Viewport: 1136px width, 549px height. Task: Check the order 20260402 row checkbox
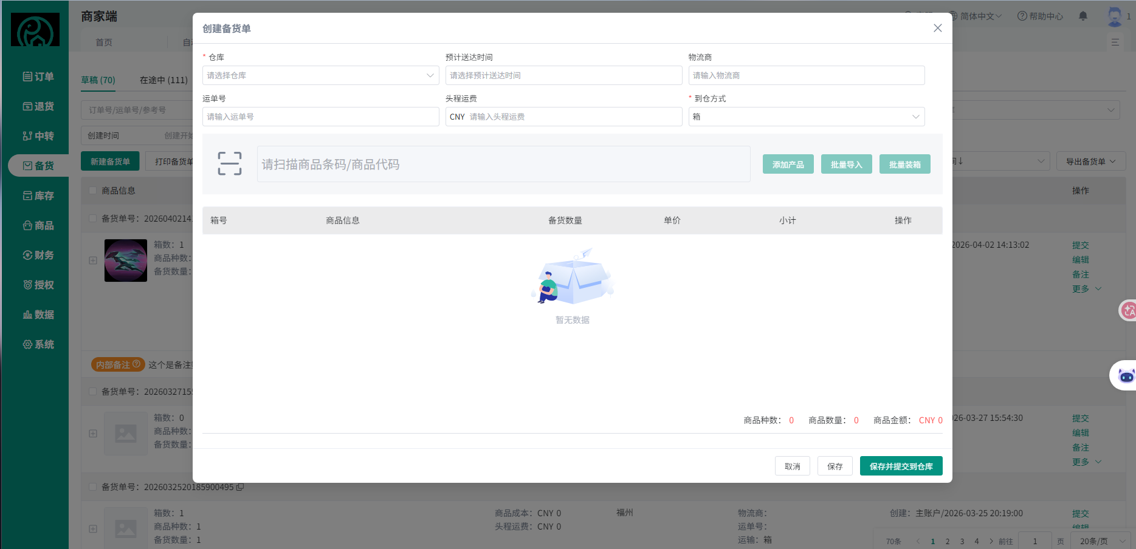(93, 219)
